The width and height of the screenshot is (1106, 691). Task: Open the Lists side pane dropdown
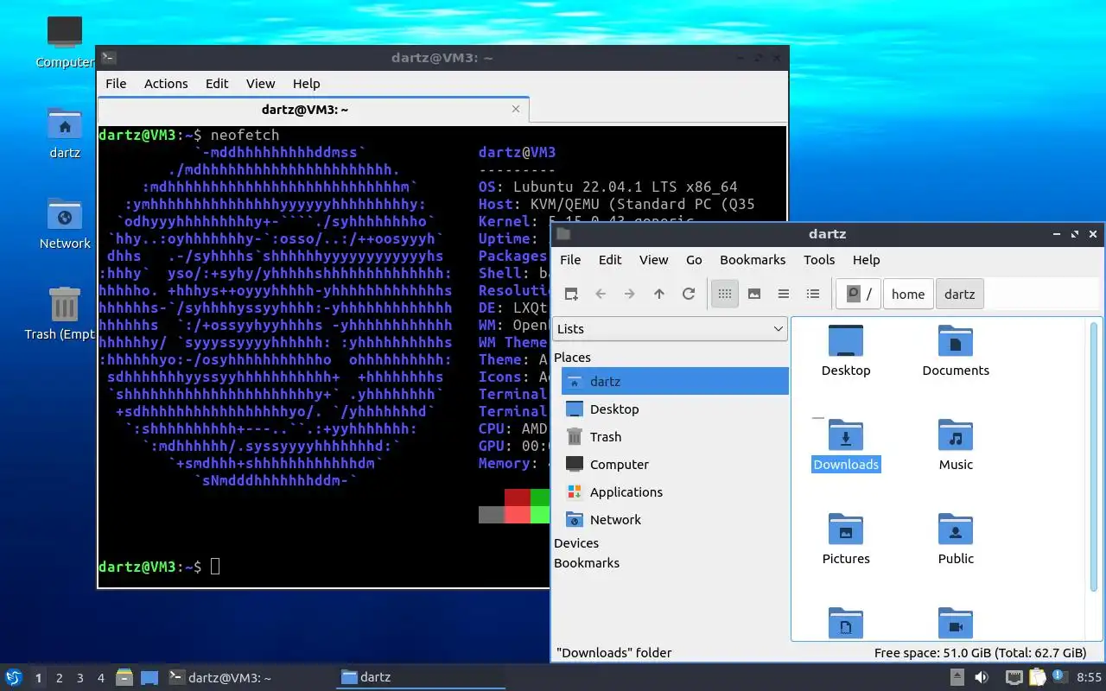tap(670, 328)
